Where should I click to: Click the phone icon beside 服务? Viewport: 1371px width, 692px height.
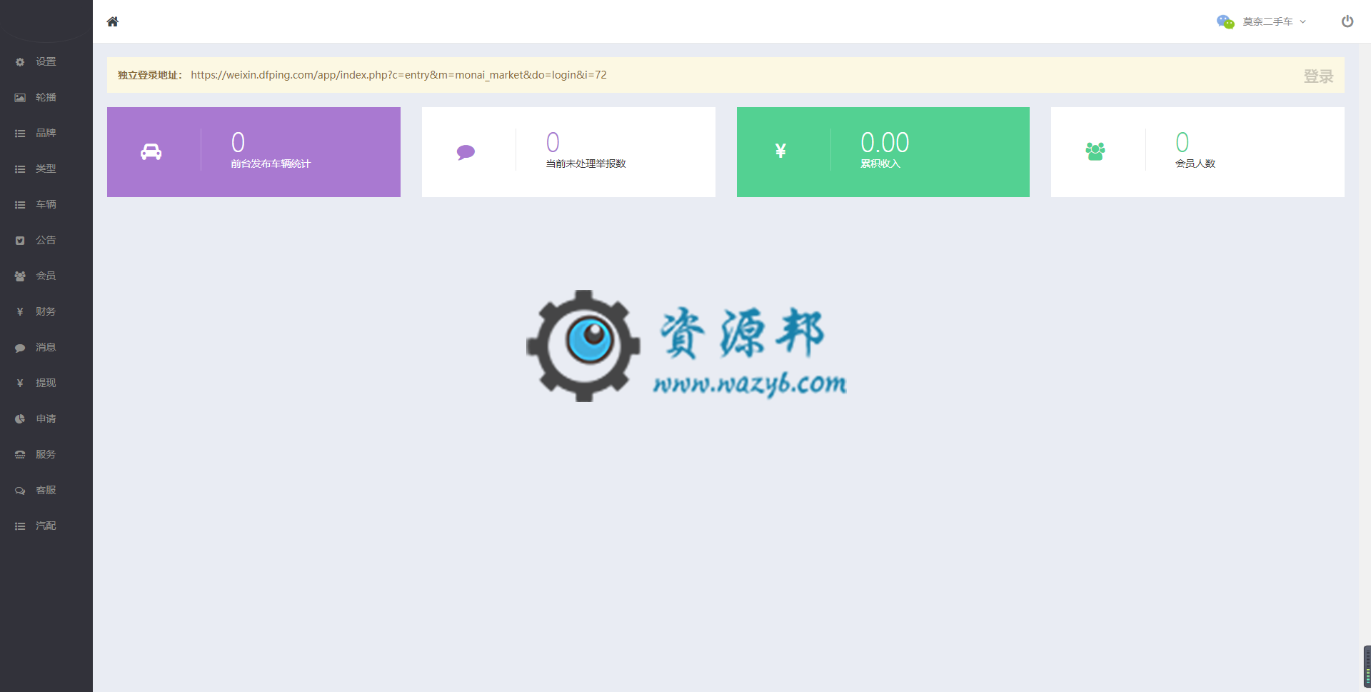point(20,455)
